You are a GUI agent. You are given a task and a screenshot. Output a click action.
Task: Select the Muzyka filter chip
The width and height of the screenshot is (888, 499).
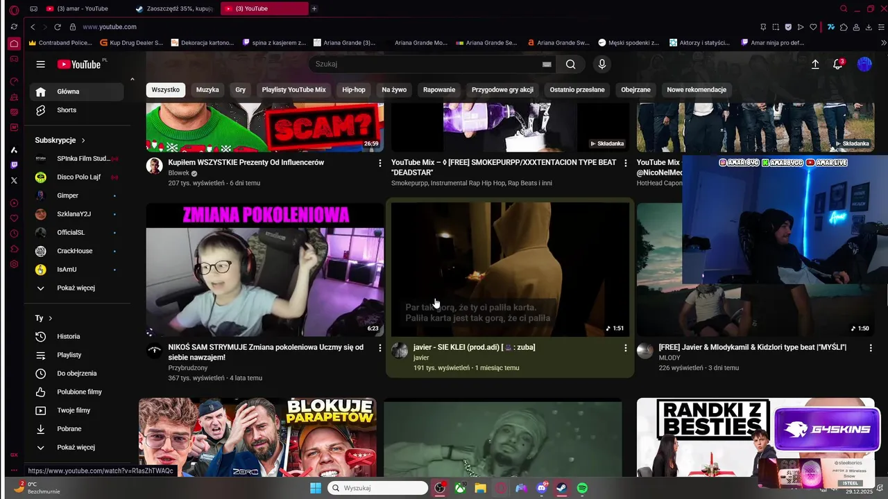click(207, 90)
